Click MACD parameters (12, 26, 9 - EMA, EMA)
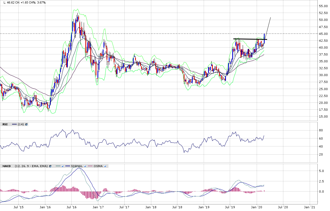Screen dimensions: 330x211 [31, 166]
